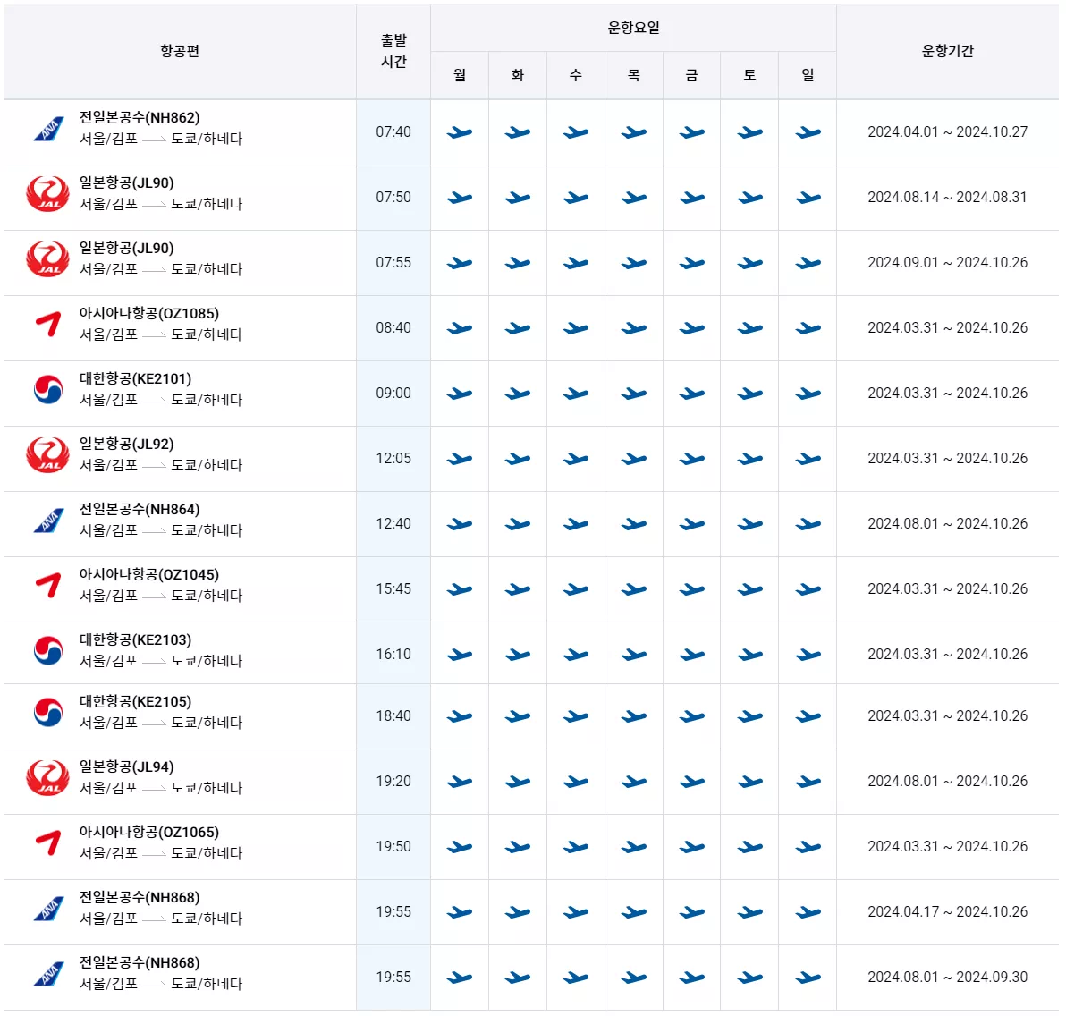Click the 토 plane icon in the NH864 row
Viewport: 1066px width, 1016px height.
click(750, 524)
